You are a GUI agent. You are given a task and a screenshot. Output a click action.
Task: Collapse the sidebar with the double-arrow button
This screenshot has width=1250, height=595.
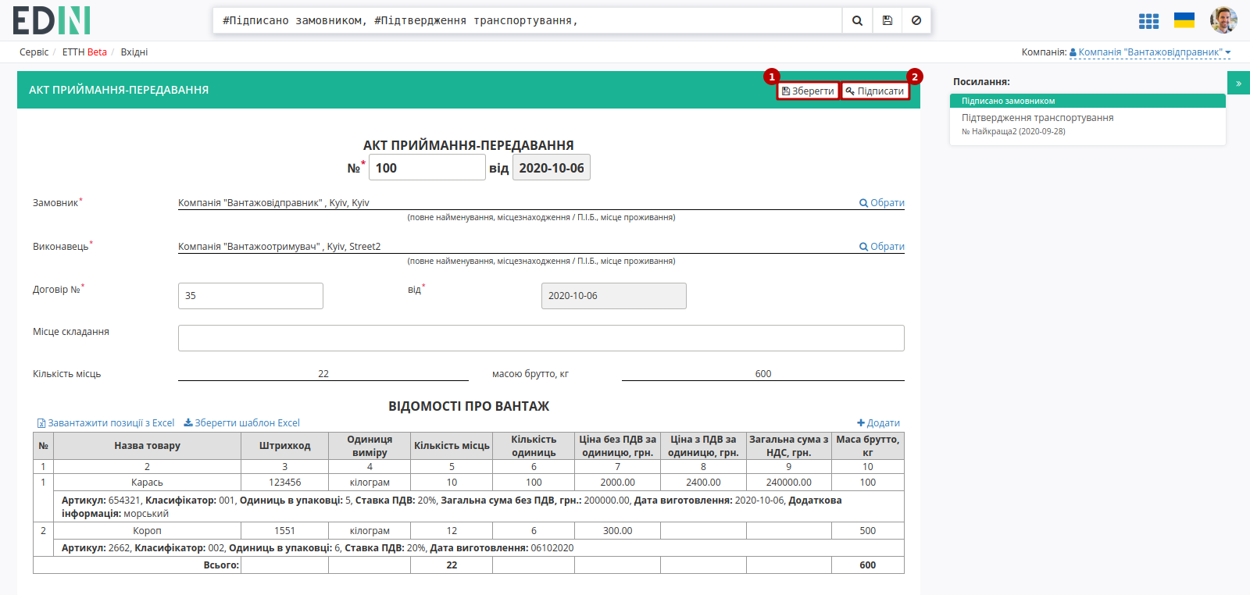point(1238,83)
